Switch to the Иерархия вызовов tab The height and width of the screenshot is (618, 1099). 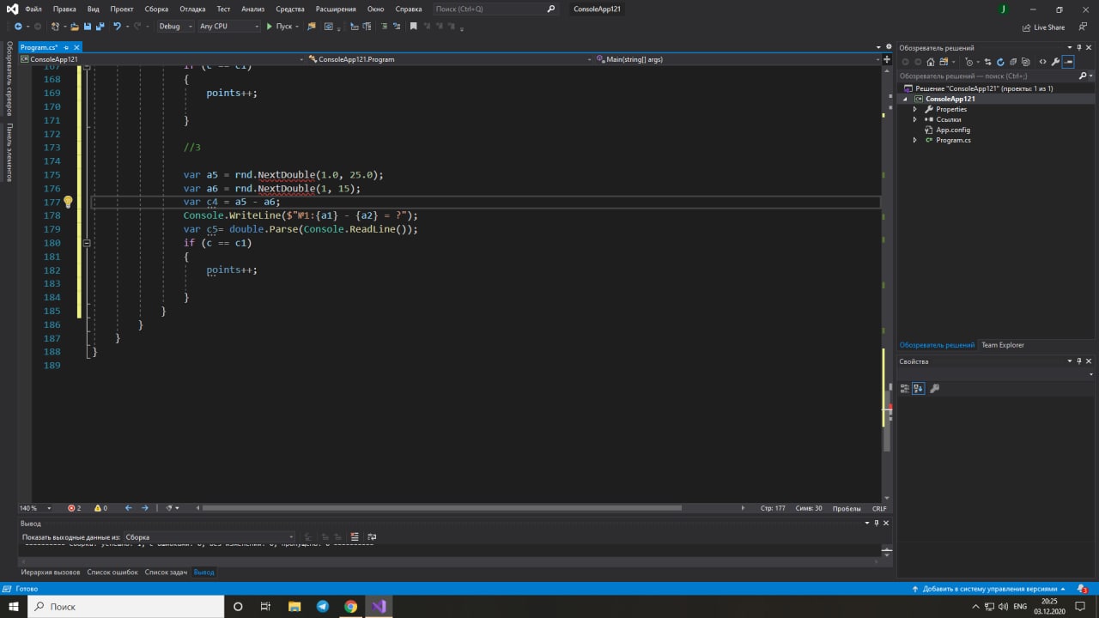pyautogui.click(x=51, y=572)
